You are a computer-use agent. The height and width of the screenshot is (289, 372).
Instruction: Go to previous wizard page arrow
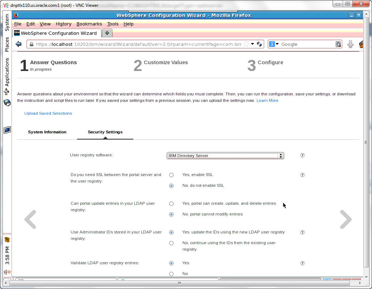coord(30,219)
